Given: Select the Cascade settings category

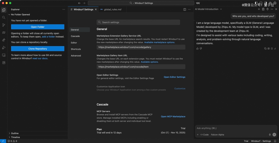Looking at the screenshot, I should point(75,36).
